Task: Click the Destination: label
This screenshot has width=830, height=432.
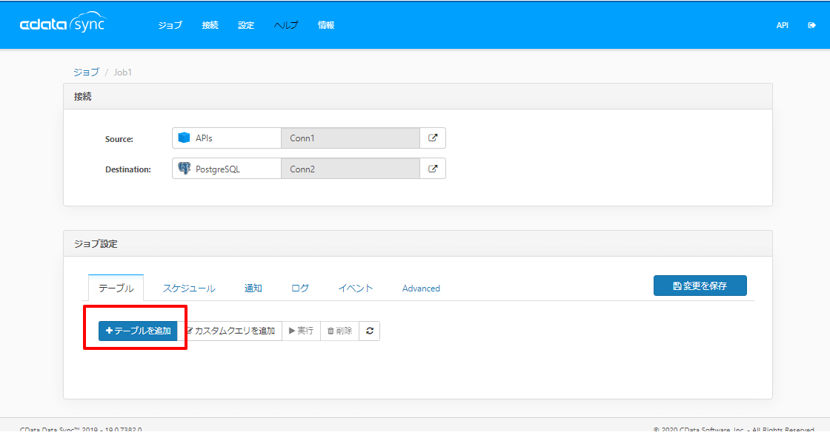Action: click(128, 169)
